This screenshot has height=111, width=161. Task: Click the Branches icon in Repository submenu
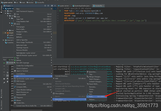coord(88,72)
